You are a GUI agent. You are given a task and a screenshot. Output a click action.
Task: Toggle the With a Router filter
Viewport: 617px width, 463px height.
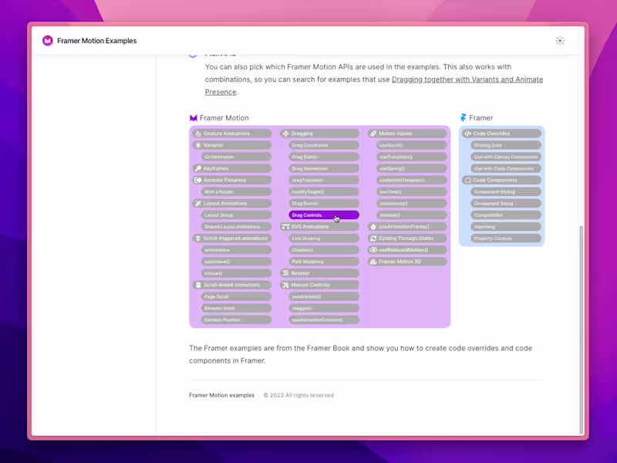pos(236,191)
